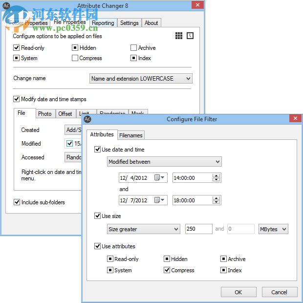Switch to Filenames tab in filter

(x=131, y=135)
